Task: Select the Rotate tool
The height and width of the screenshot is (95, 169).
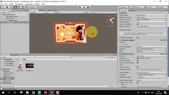Action: [x=11, y=7]
